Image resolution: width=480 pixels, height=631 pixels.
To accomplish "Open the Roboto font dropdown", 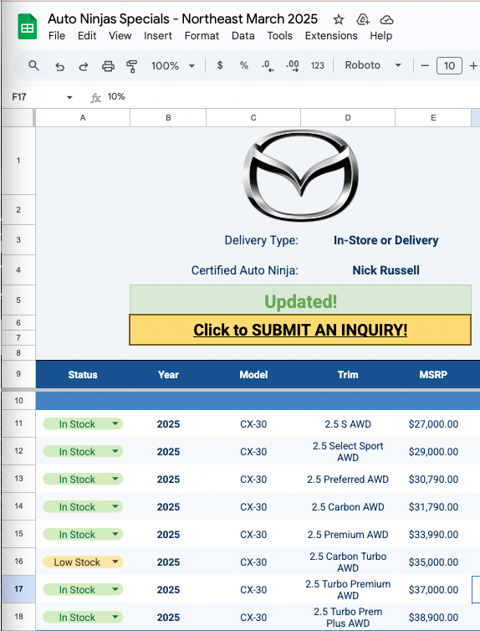I will click(x=373, y=65).
